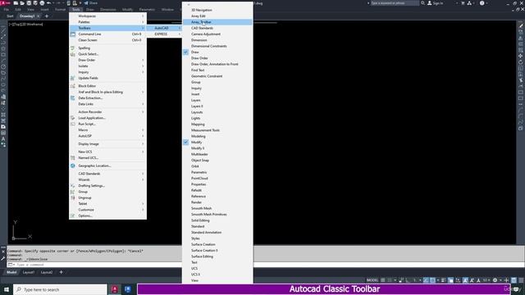Click the Plot printer icon
This screenshot has height=295, width=525.
click(x=42, y=3)
